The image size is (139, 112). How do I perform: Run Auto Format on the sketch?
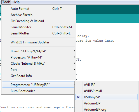coord(39,9)
